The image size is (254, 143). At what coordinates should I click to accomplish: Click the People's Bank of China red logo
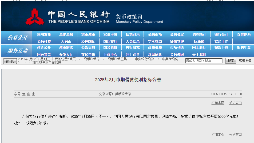click(x=35, y=17)
